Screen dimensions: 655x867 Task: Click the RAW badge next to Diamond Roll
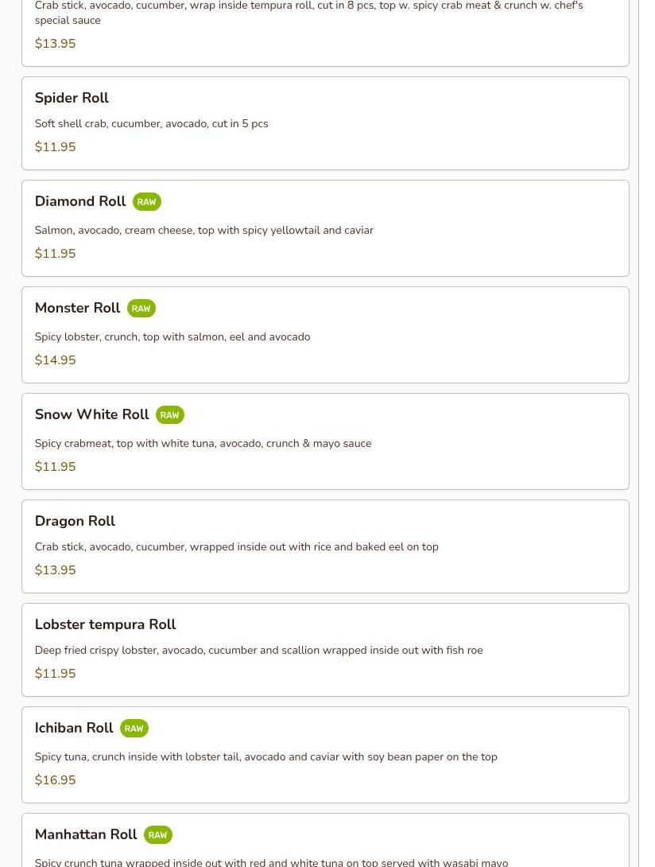[146, 202]
